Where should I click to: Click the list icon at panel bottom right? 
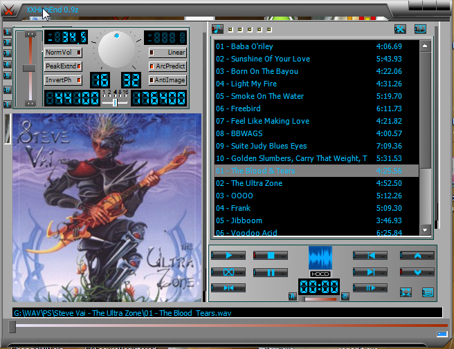point(428,292)
